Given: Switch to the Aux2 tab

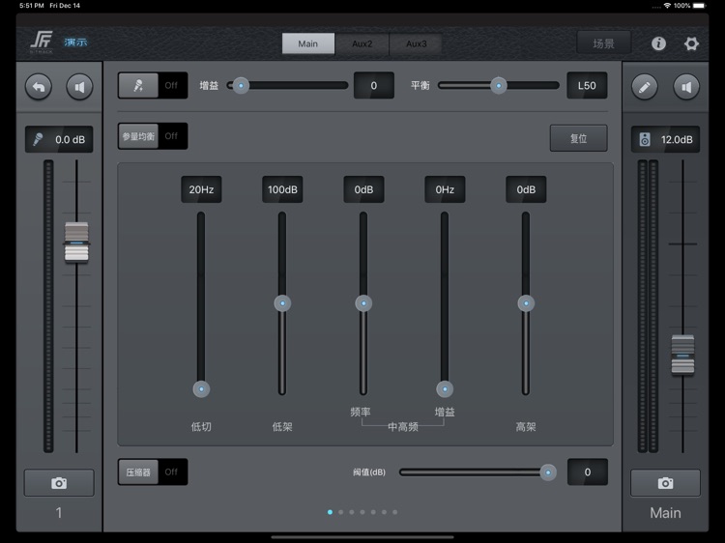Looking at the screenshot, I should [x=362, y=43].
